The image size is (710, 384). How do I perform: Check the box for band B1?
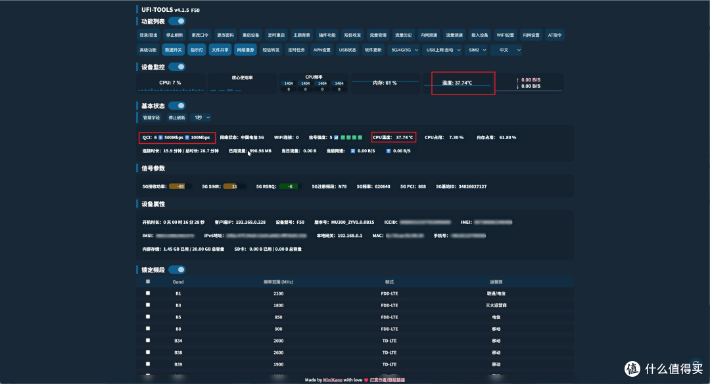[148, 293]
